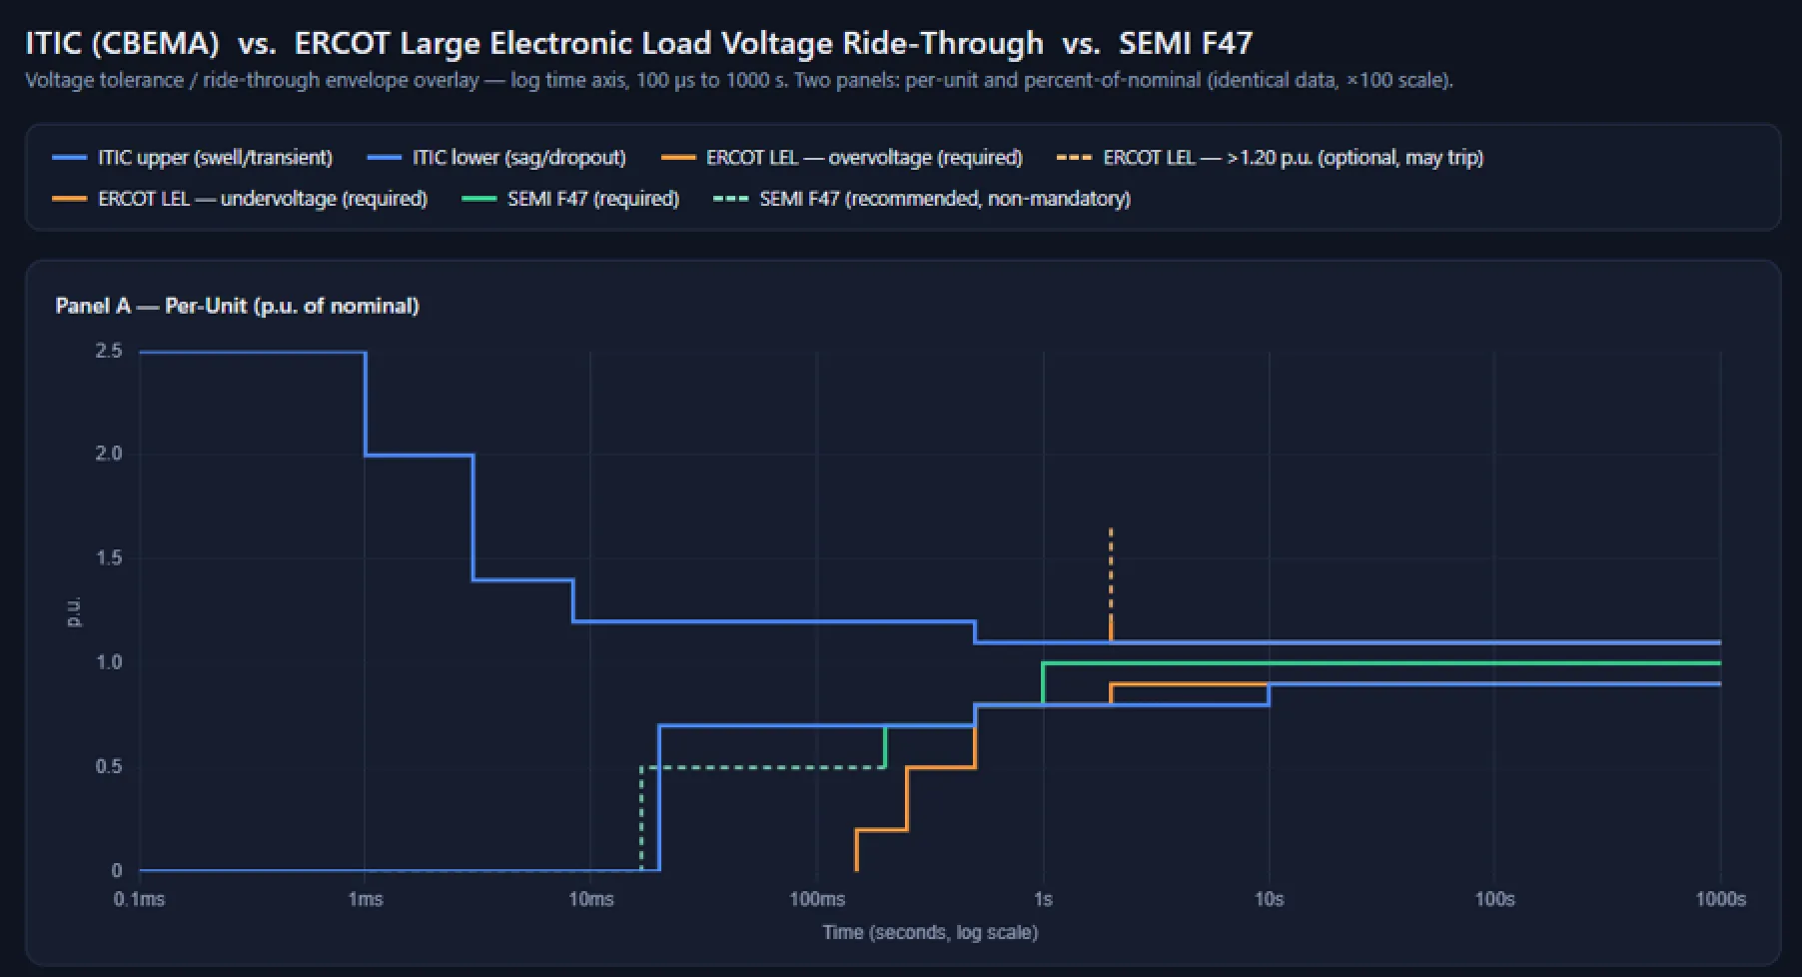
Task: Toggle ERCOT LEL overvoltage (required) legend entry
Action: (x=842, y=158)
